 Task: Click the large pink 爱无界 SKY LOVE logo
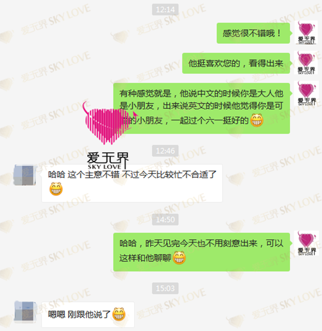tap(108, 136)
